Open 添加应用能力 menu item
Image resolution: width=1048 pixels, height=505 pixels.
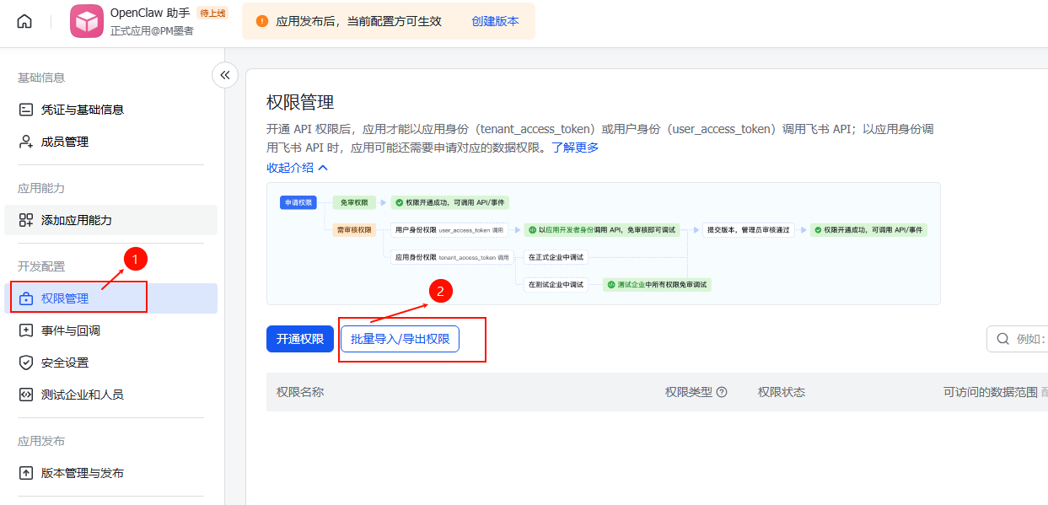coord(110,220)
